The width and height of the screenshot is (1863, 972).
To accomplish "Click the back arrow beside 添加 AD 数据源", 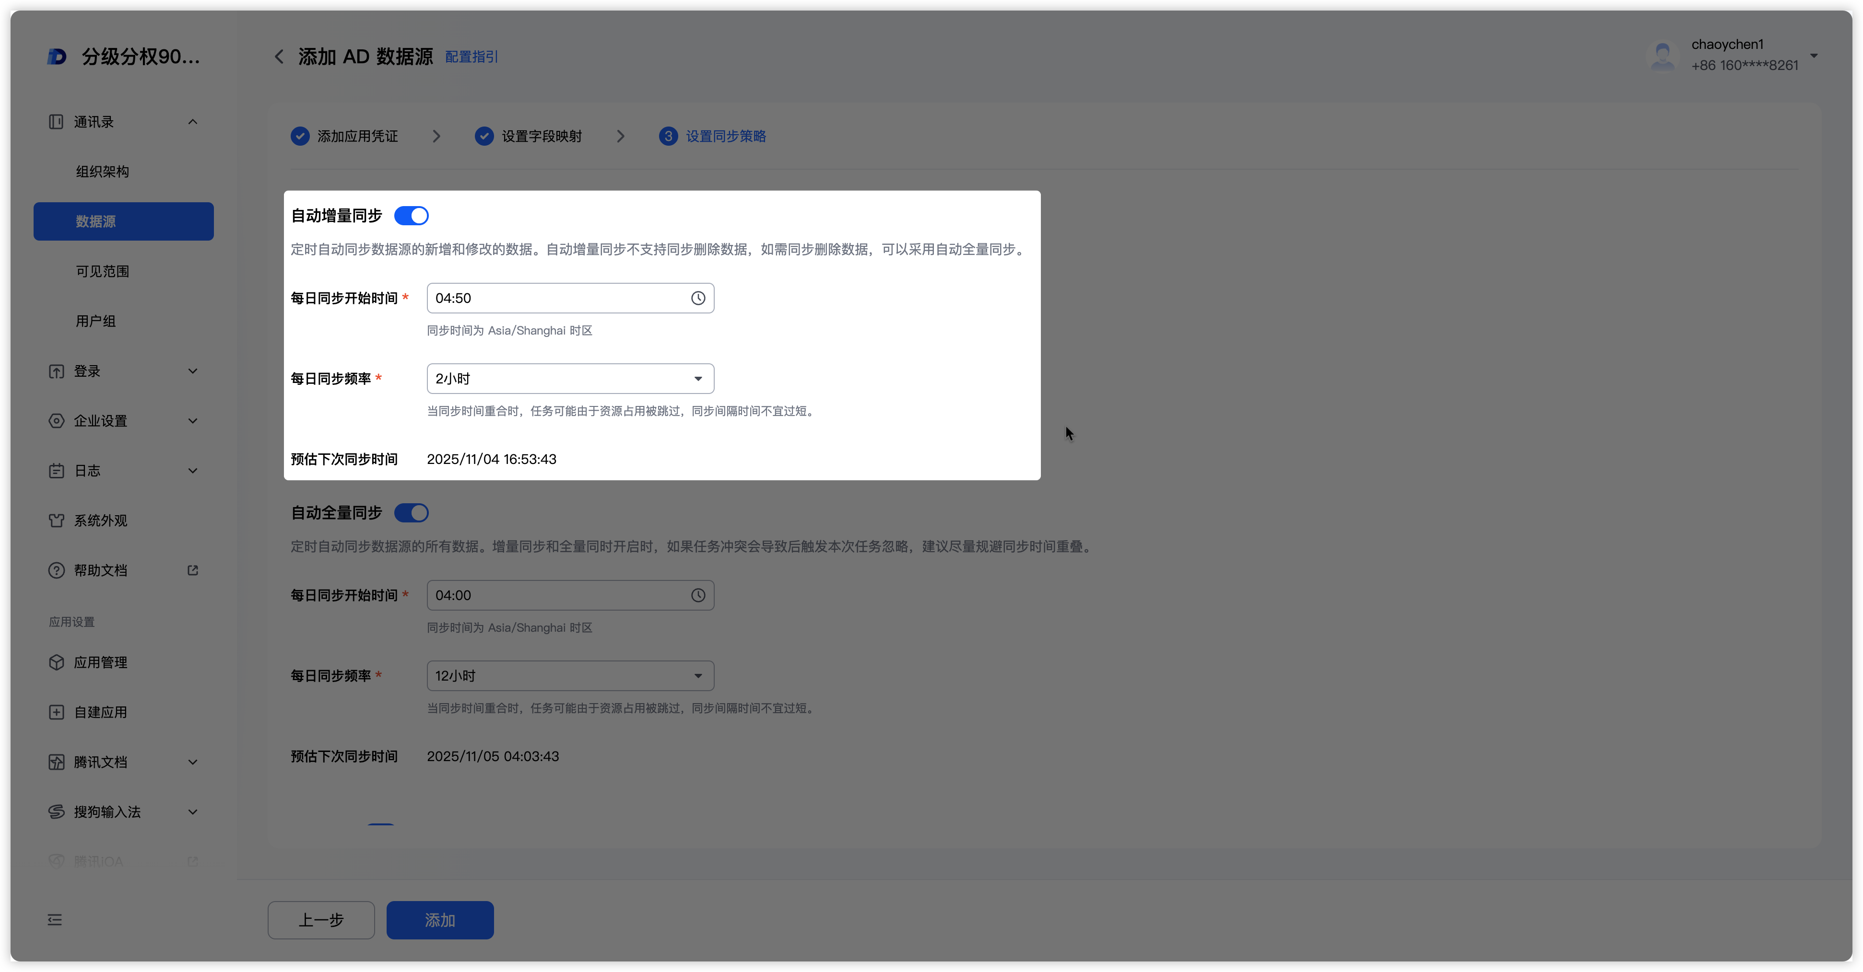I will point(279,57).
